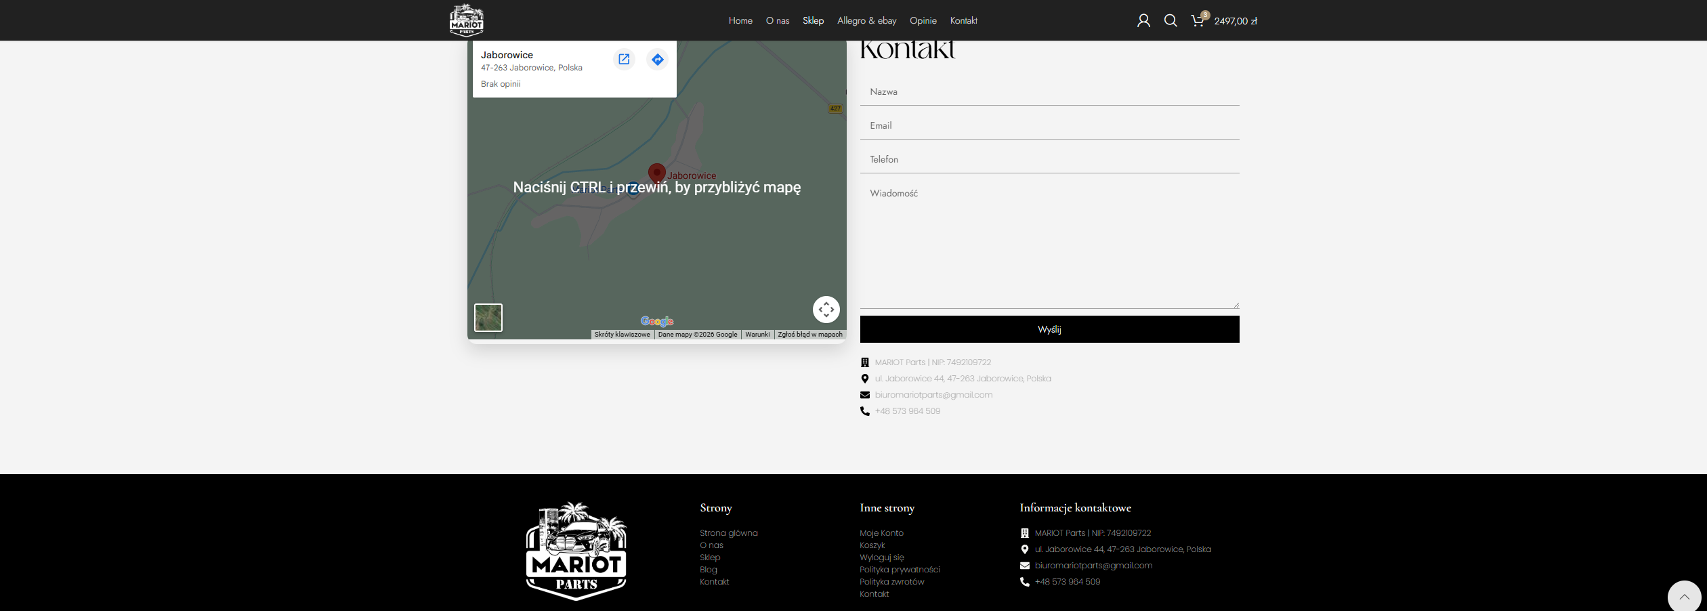
Task: Open the user account icon
Action: tap(1143, 21)
